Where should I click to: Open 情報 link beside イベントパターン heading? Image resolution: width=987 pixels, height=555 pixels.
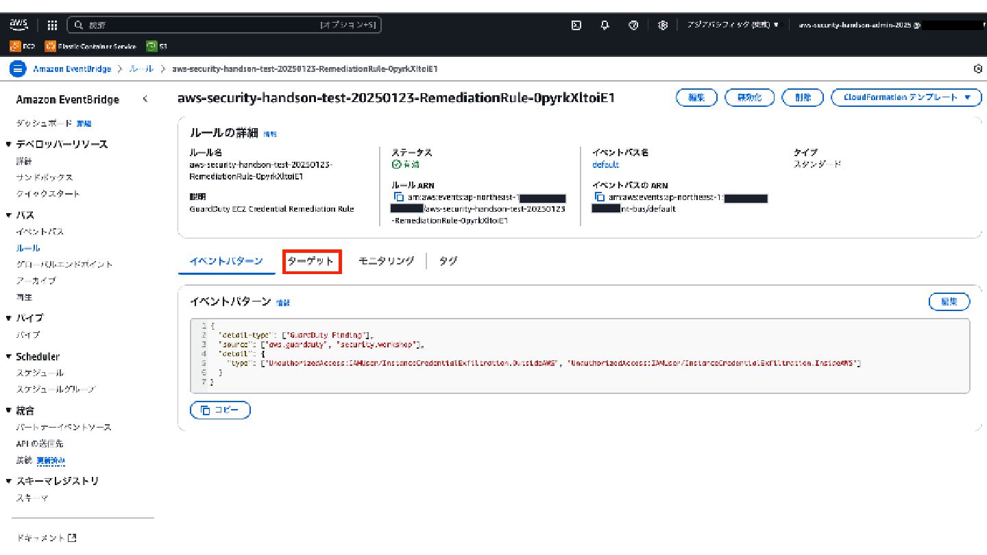pyautogui.click(x=283, y=302)
